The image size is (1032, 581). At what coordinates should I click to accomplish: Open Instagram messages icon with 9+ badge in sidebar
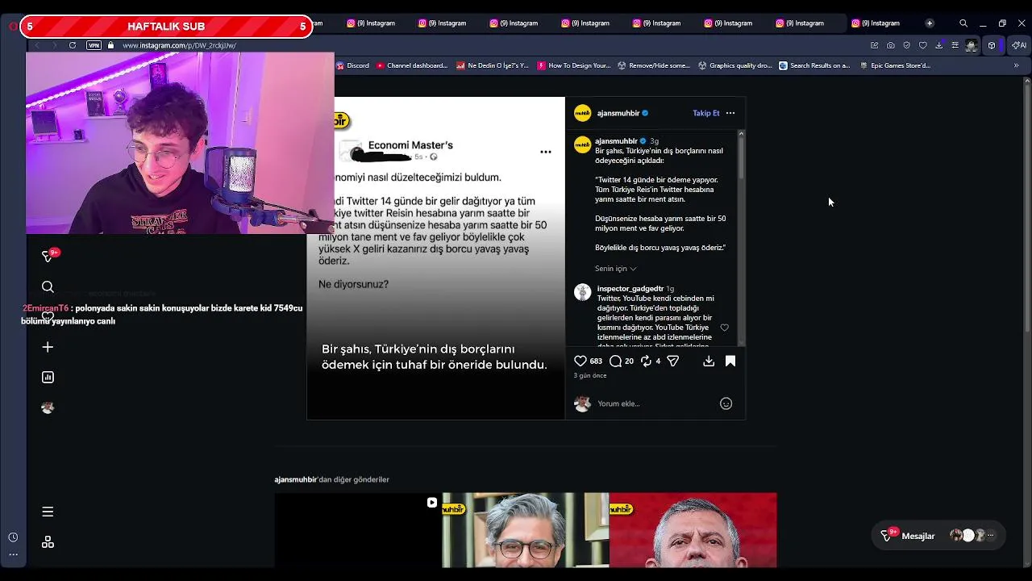coord(48,257)
